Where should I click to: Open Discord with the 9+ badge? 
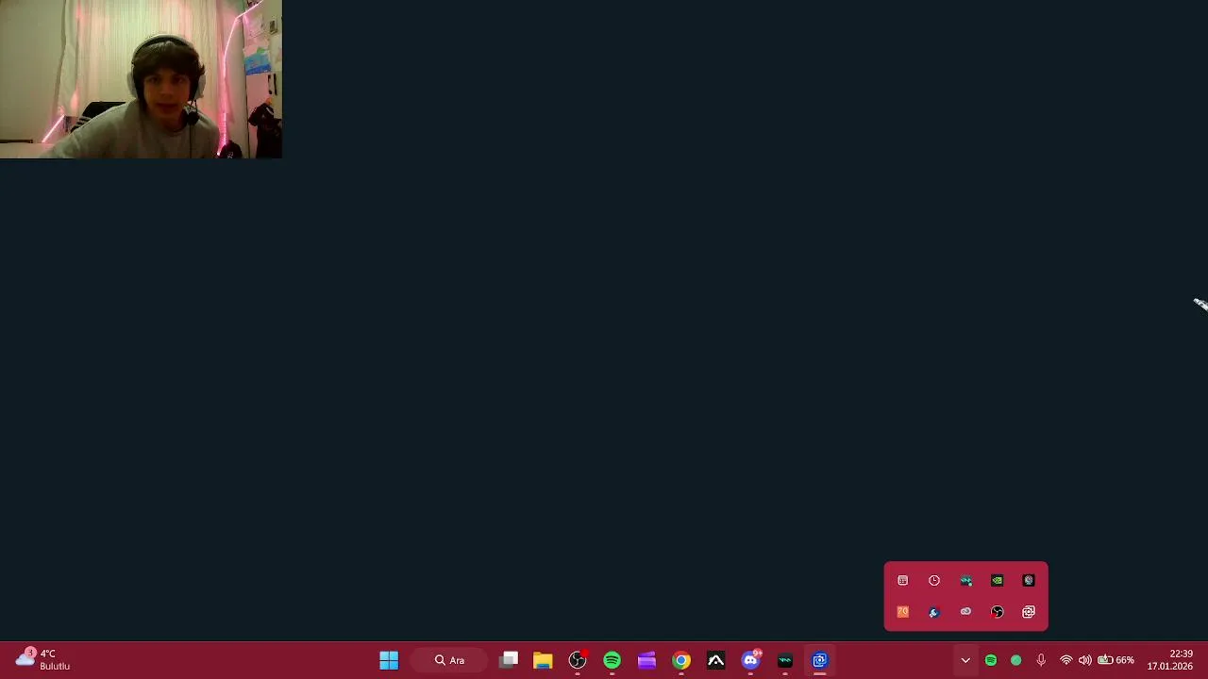tap(750, 660)
